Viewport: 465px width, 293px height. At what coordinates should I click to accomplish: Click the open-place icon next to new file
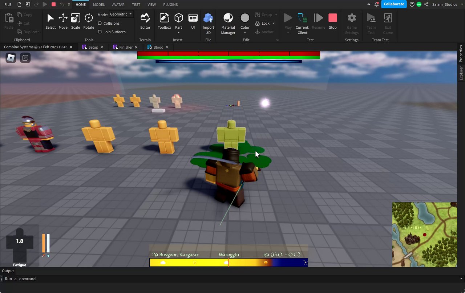(28, 4)
